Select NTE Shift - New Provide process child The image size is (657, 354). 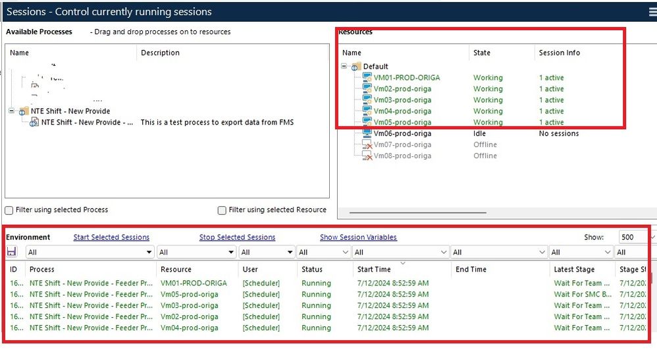click(x=87, y=123)
